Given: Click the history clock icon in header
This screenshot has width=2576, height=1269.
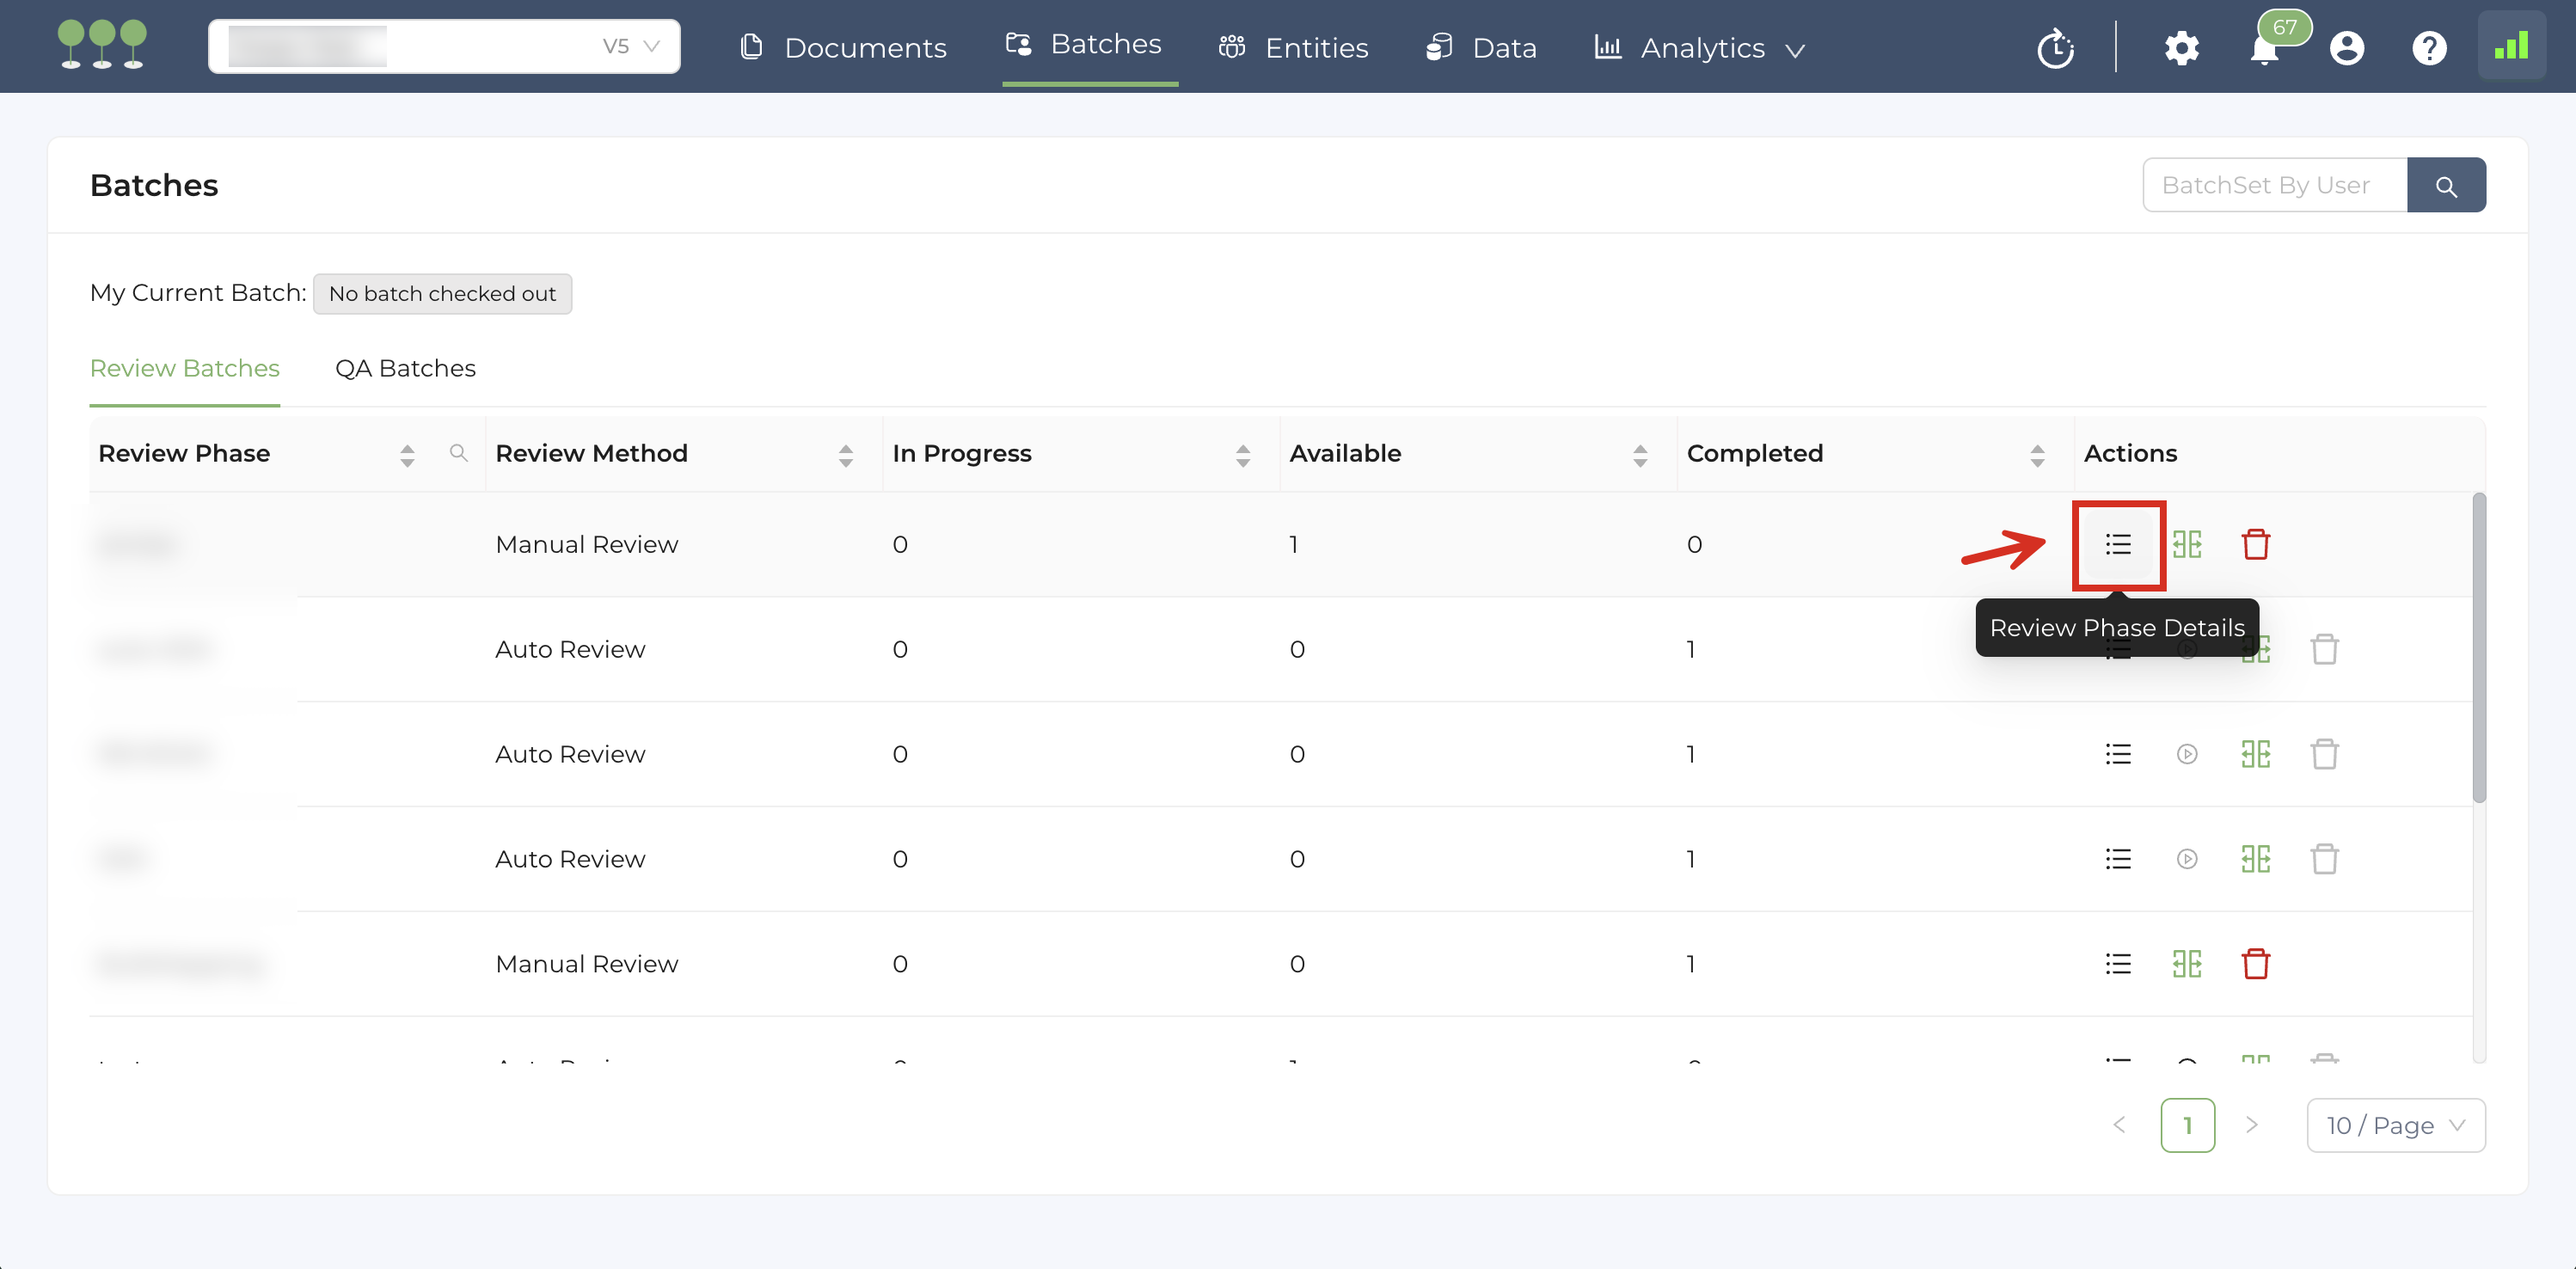Looking at the screenshot, I should coord(2055,47).
